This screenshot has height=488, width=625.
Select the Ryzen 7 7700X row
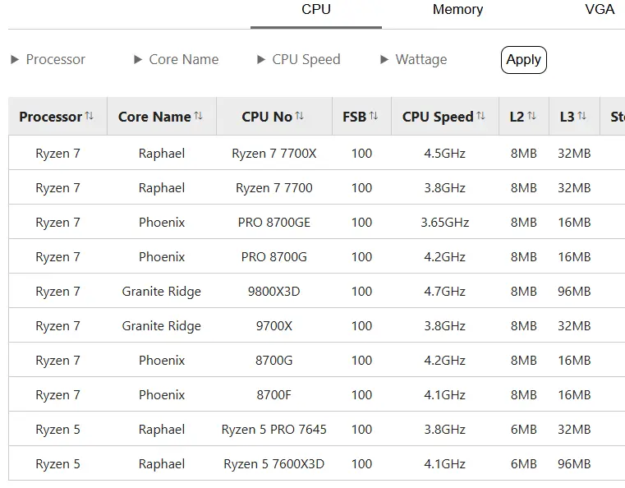click(x=316, y=153)
